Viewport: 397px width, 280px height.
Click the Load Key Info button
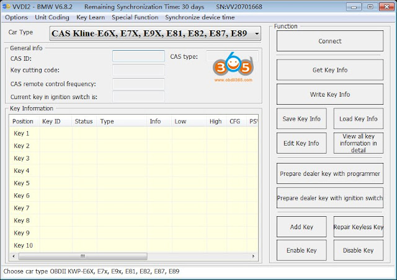point(359,118)
